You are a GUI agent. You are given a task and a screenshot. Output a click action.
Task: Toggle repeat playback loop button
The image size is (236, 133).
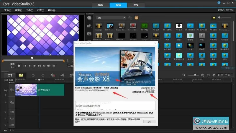point(44,66)
